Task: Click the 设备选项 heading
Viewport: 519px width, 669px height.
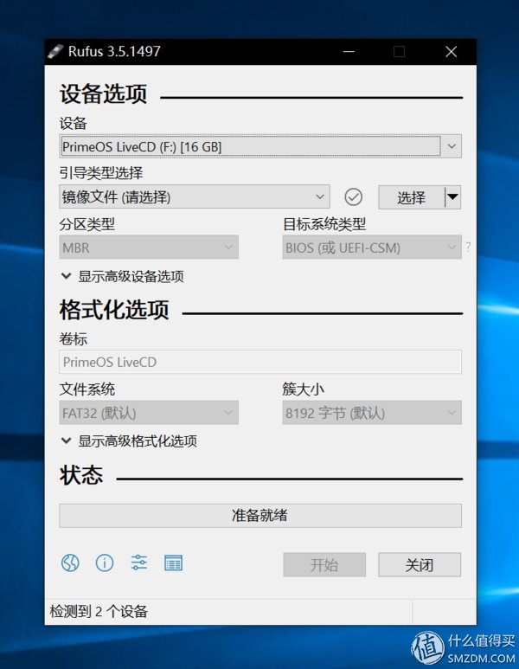Action: point(104,93)
